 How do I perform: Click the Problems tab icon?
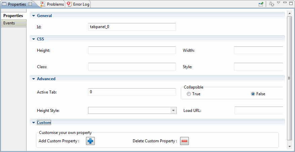tap(43, 4)
